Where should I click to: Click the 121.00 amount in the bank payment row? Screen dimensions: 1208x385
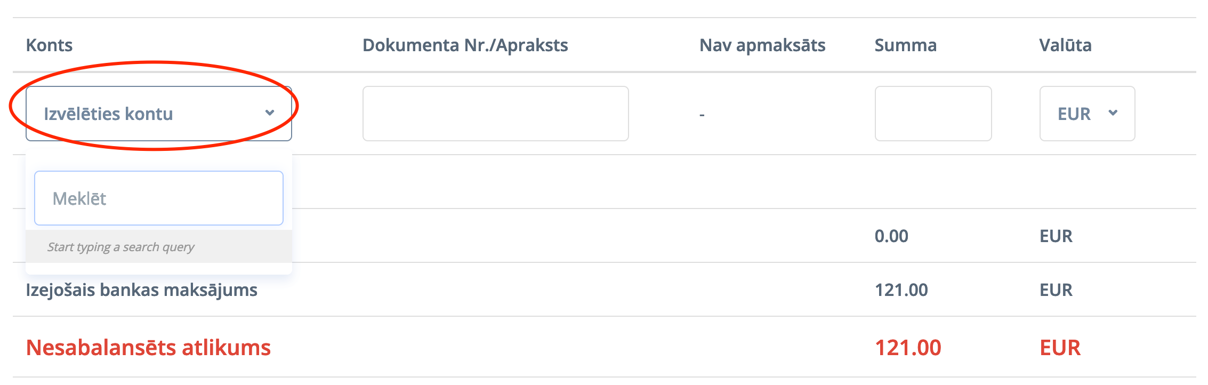pos(901,290)
